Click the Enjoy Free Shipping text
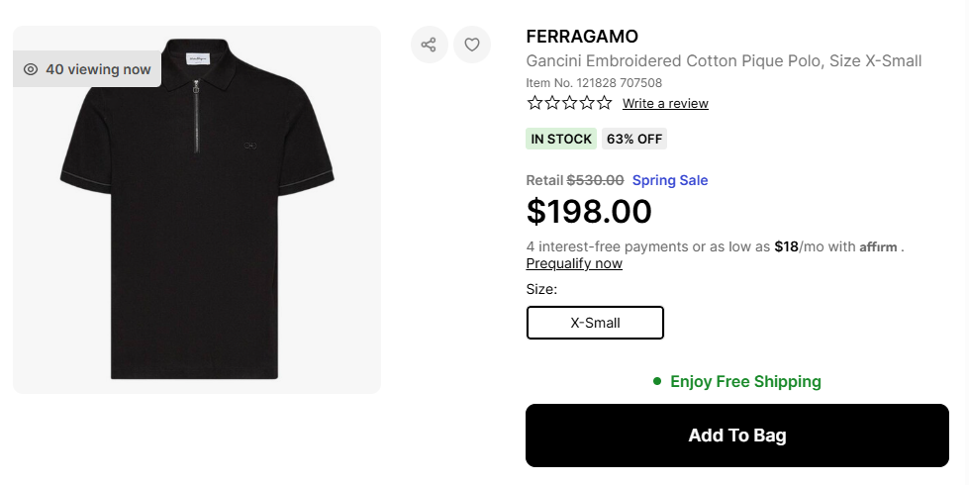Image resolution: width=969 pixels, height=485 pixels. (x=745, y=381)
